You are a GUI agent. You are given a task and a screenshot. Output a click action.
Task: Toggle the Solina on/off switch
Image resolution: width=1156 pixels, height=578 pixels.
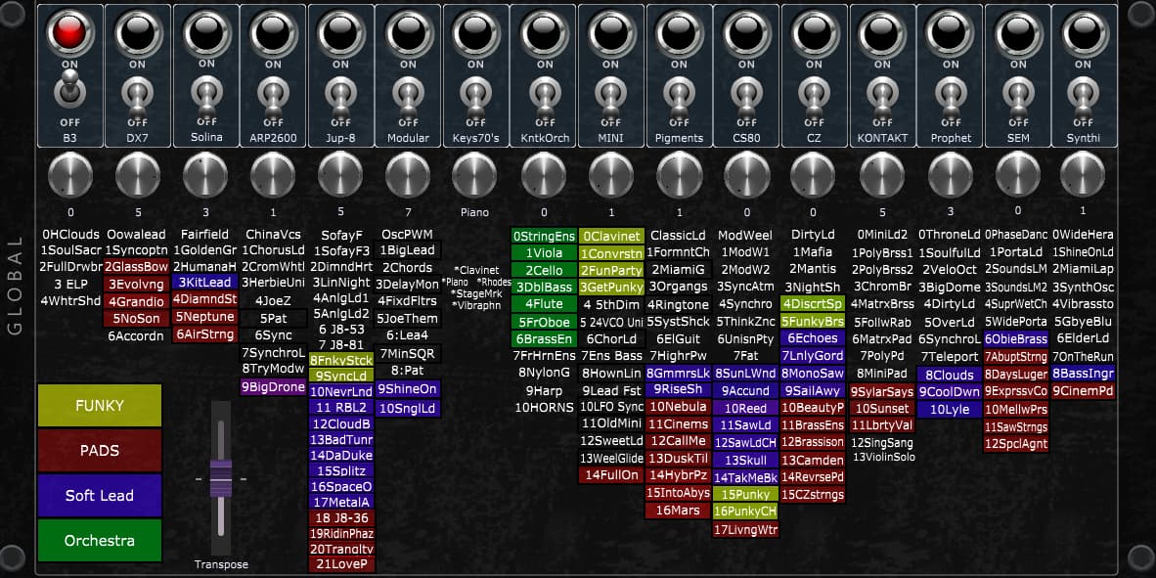205,96
